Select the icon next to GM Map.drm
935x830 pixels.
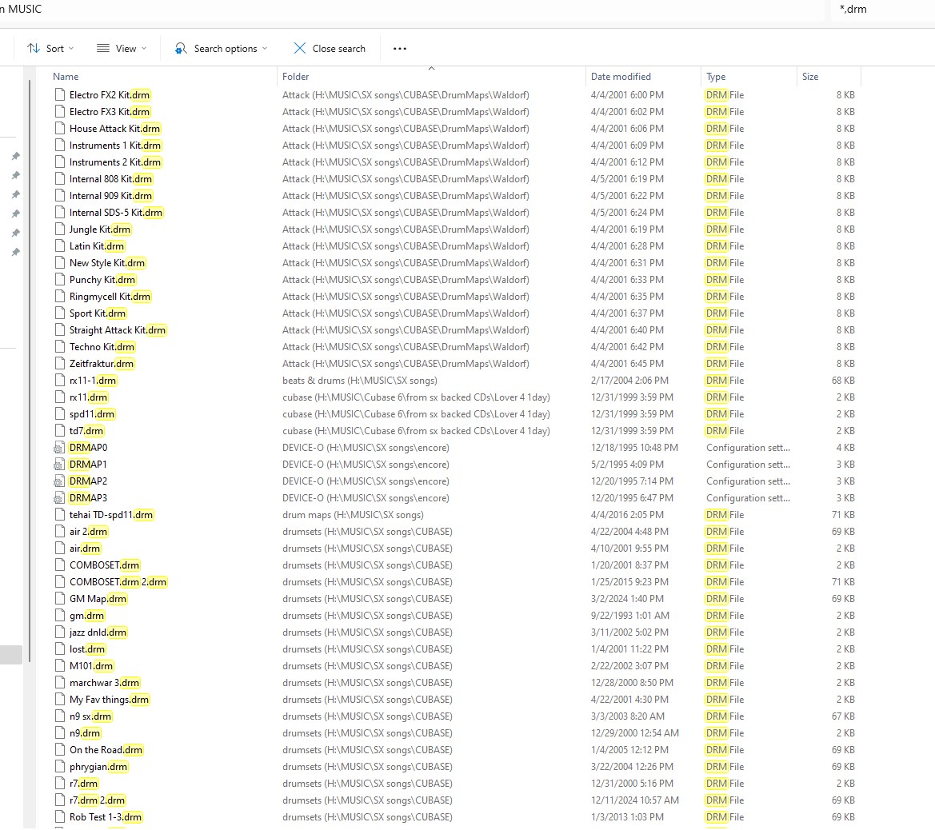tap(59, 598)
